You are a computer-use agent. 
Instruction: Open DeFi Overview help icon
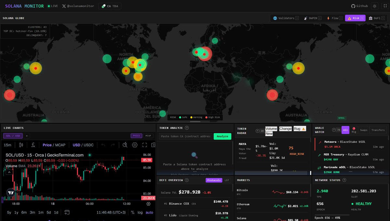[x=187, y=180]
